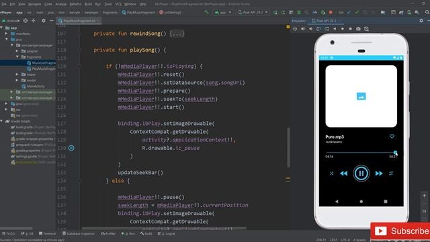Click the editor vertical scrollbar
The height and width of the screenshot is (242, 430).
tap(288, 147)
